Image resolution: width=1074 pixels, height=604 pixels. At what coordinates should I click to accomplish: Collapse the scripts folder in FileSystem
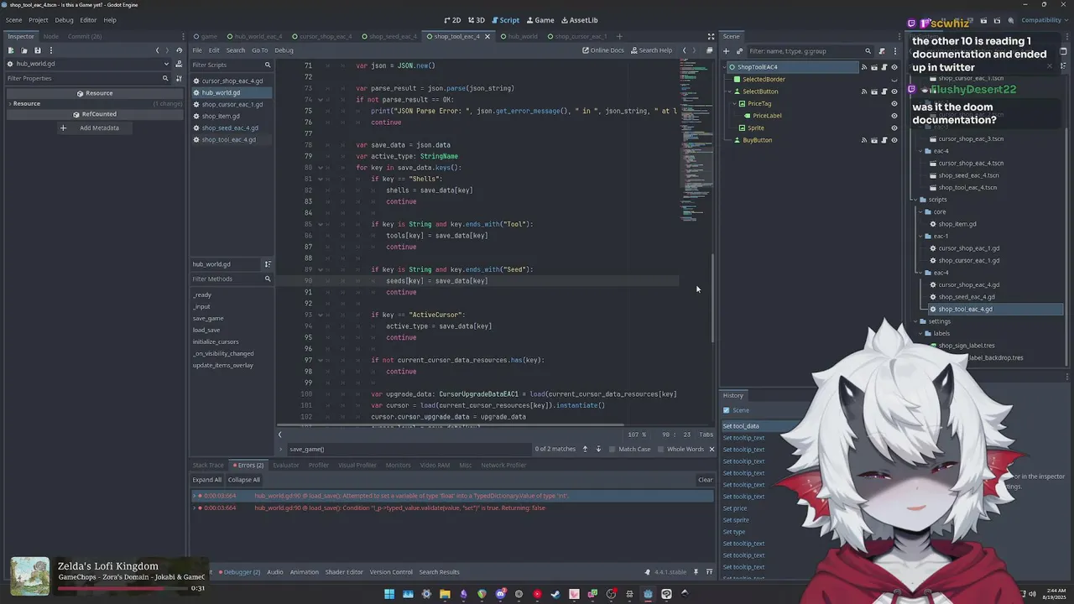915,200
